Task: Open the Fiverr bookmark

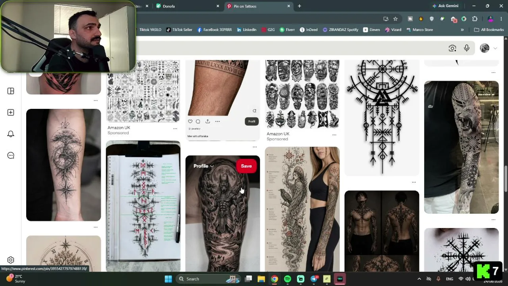Action: (x=287, y=30)
